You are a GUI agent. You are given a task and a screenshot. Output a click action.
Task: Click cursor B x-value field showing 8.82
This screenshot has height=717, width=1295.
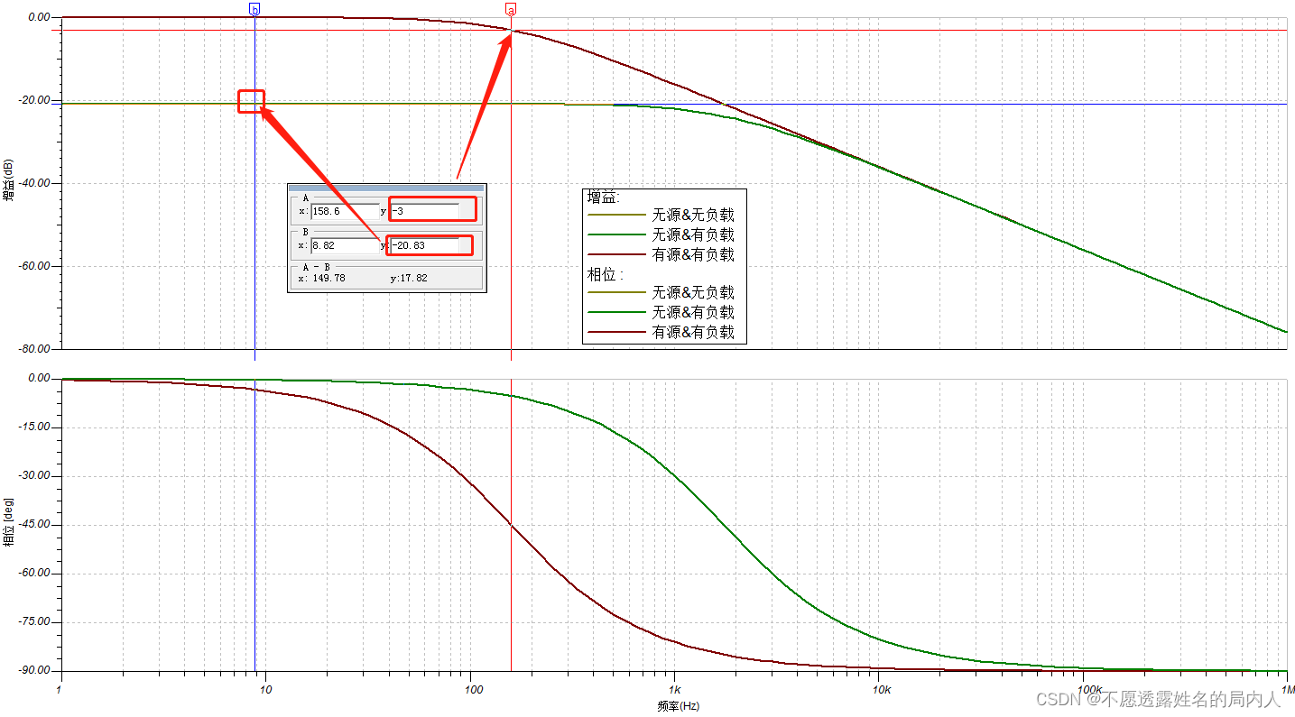coord(346,244)
